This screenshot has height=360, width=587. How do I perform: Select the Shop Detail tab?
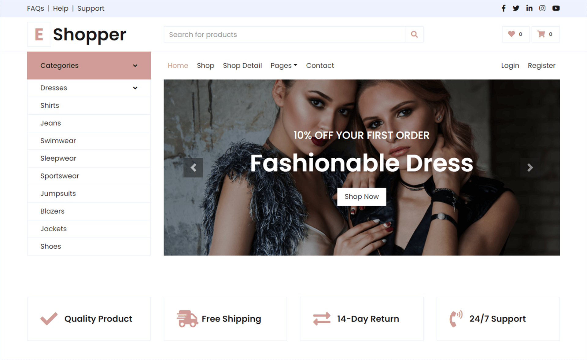click(x=242, y=65)
